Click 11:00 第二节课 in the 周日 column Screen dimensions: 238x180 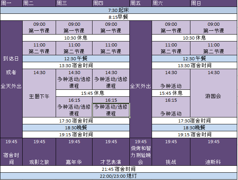pos(213,48)
